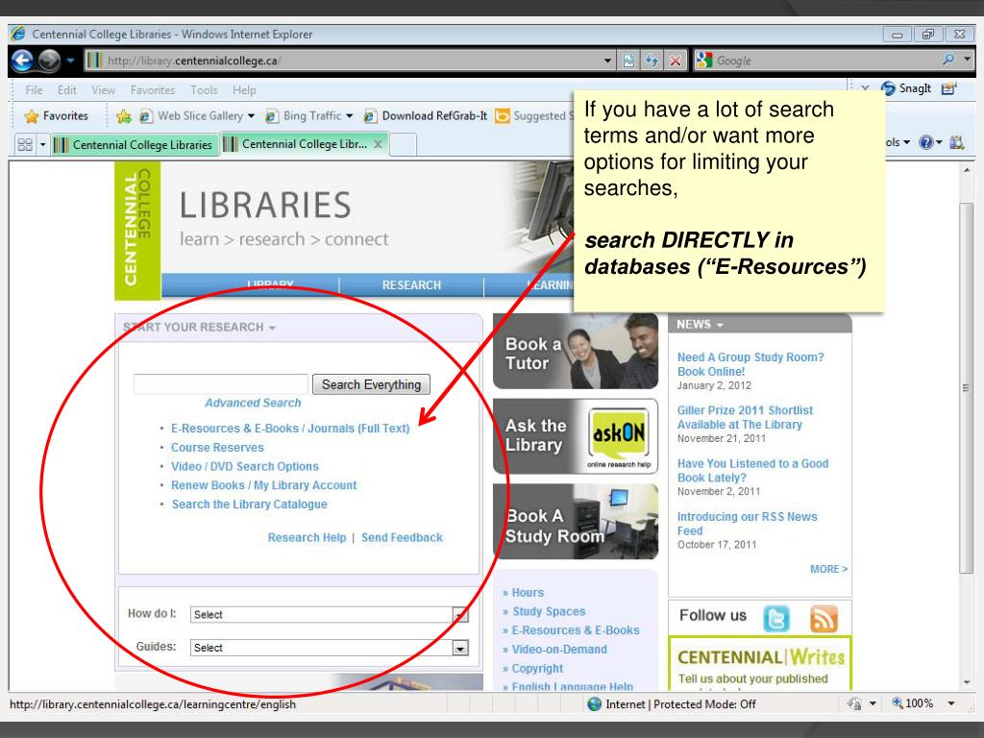Image resolution: width=984 pixels, height=738 pixels.
Task: Click the scrollbar down arrow
Action: (967, 682)
